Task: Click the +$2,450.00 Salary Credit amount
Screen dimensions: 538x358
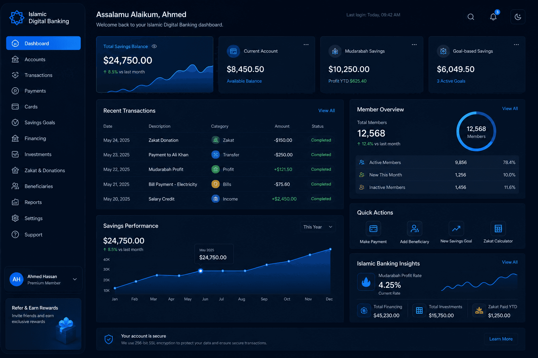Action: tap(284, 199)
